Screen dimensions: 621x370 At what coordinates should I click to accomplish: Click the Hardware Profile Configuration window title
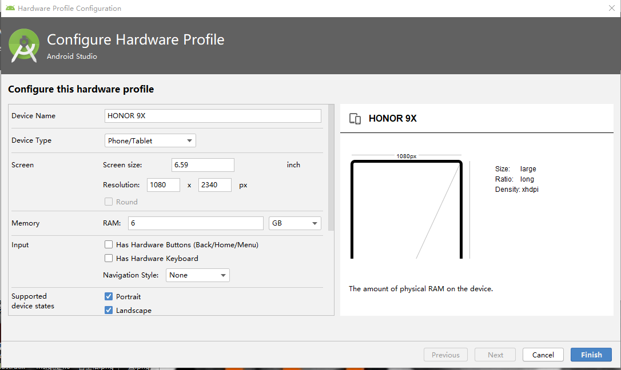point(69,9)
